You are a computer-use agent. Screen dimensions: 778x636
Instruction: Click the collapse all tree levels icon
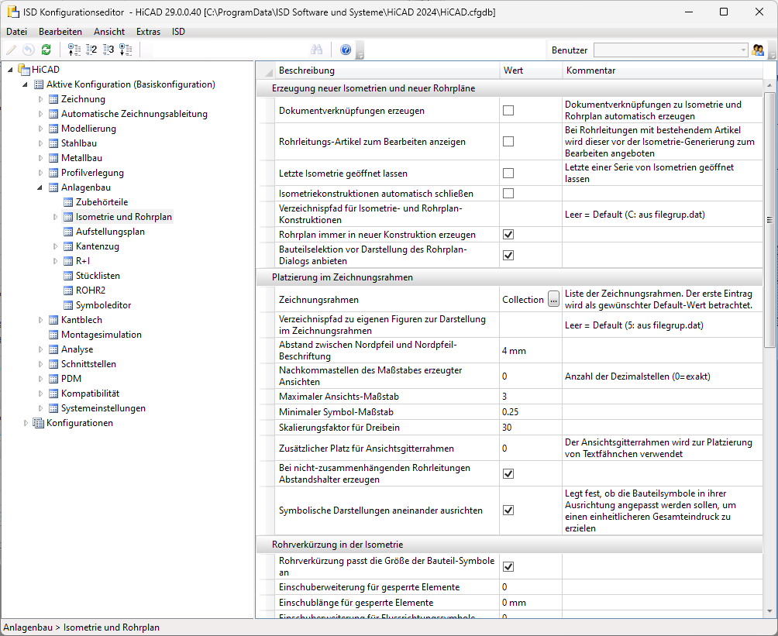(74, 50)
